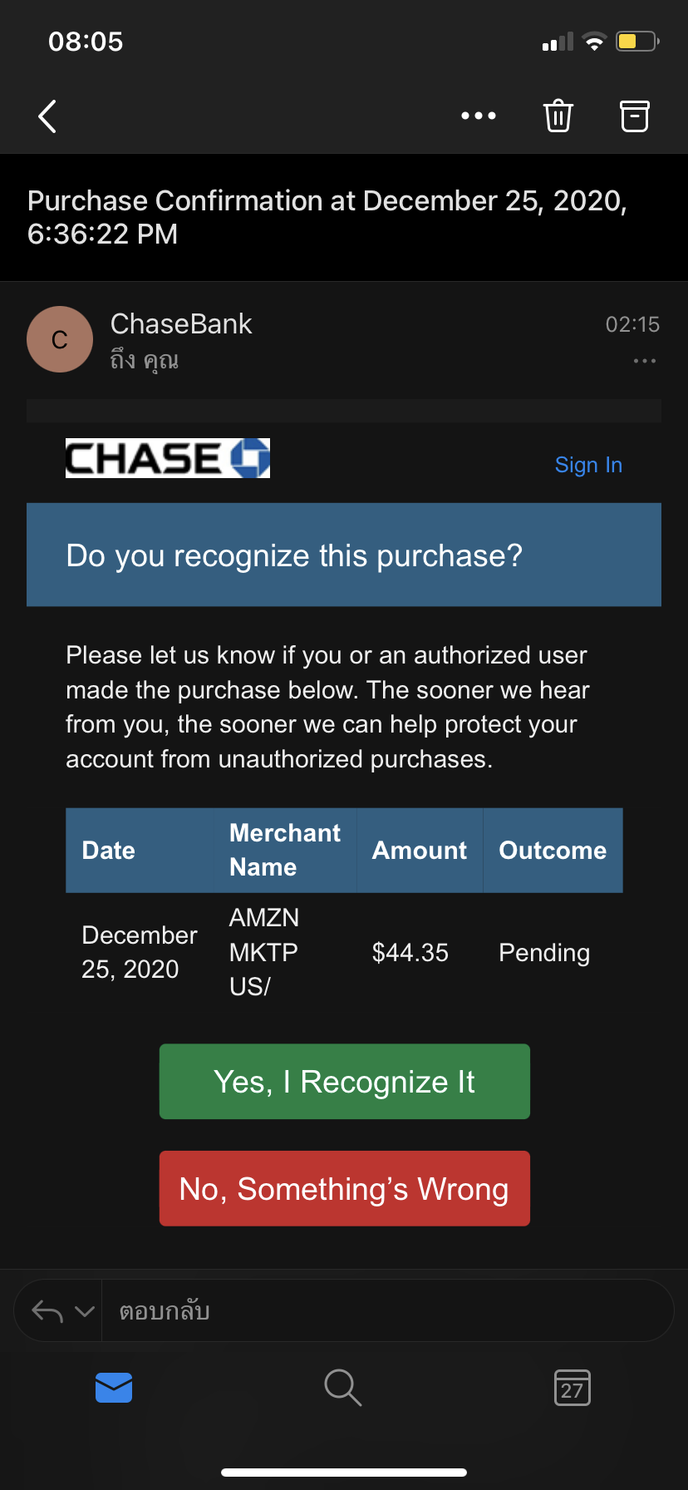Tap the battery indicator in status bar

[x=637, y=41]
